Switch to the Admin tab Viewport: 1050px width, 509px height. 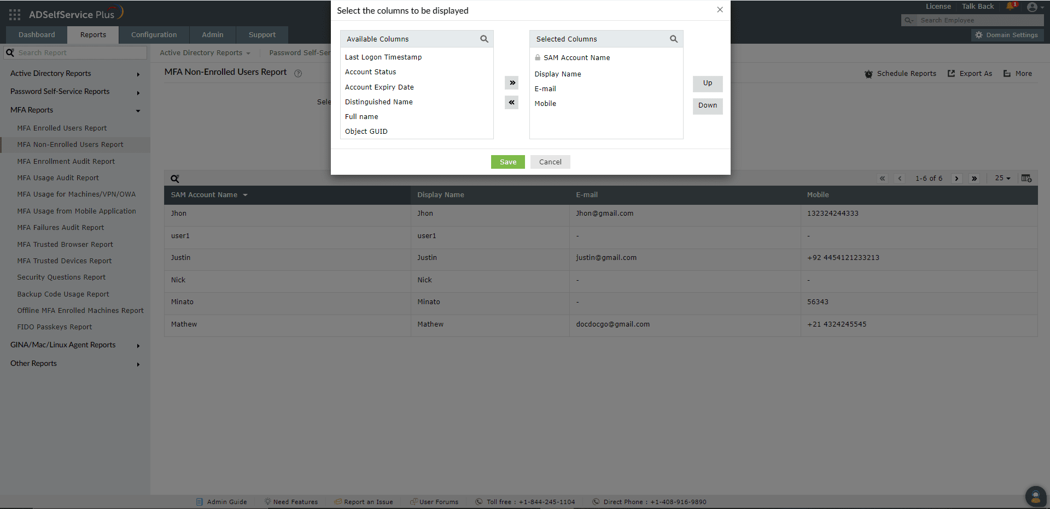(x=212, y=35)
